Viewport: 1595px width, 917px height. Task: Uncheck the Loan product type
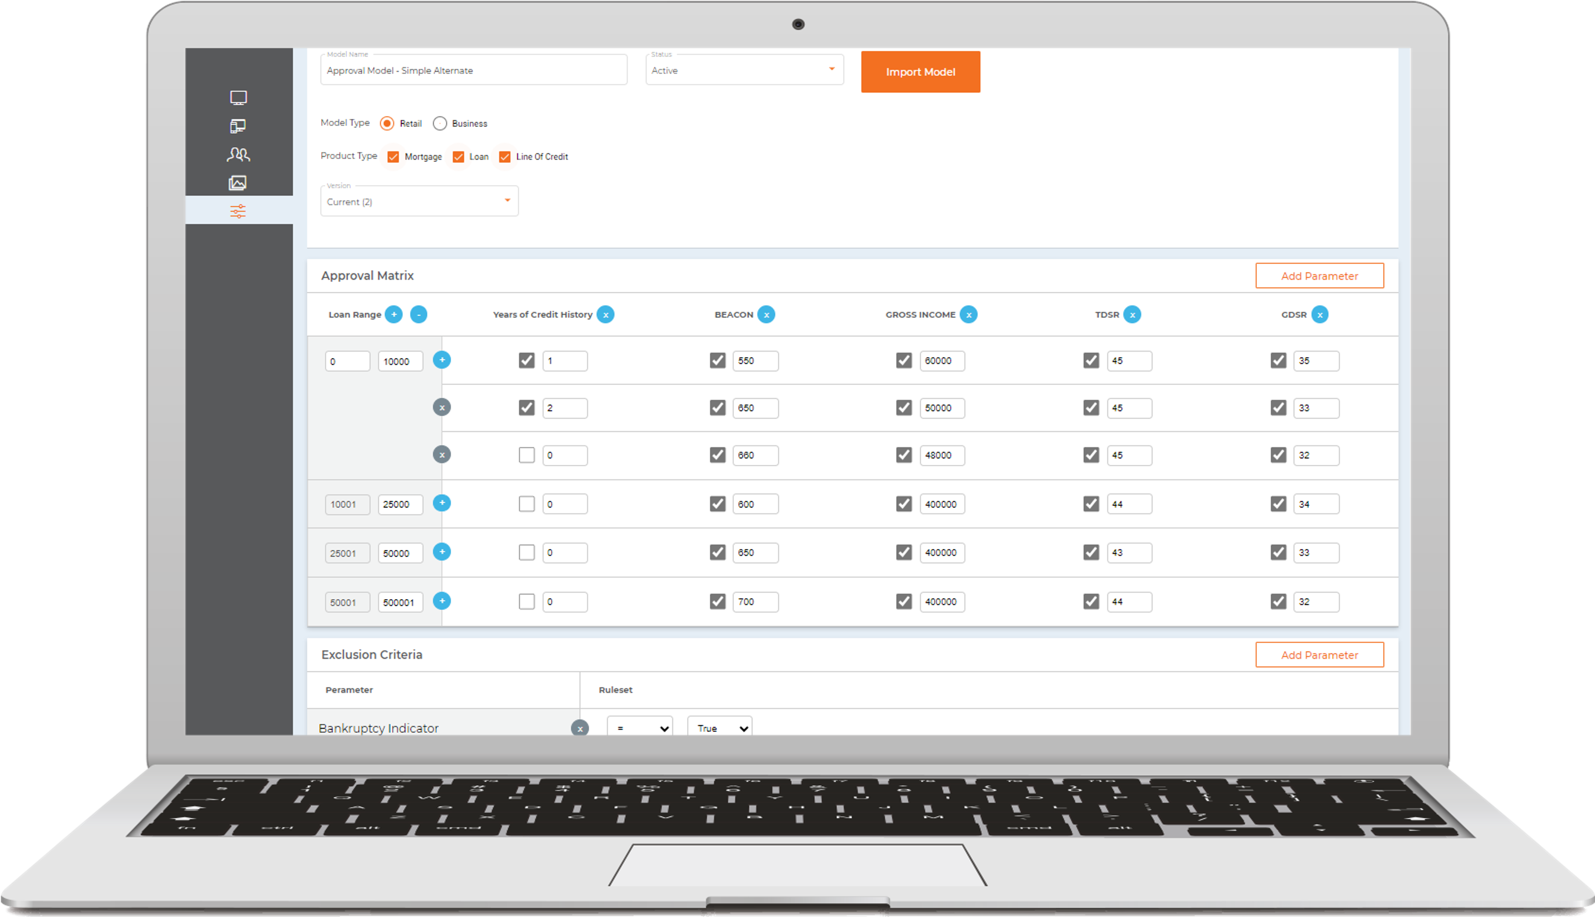(458, 157)
